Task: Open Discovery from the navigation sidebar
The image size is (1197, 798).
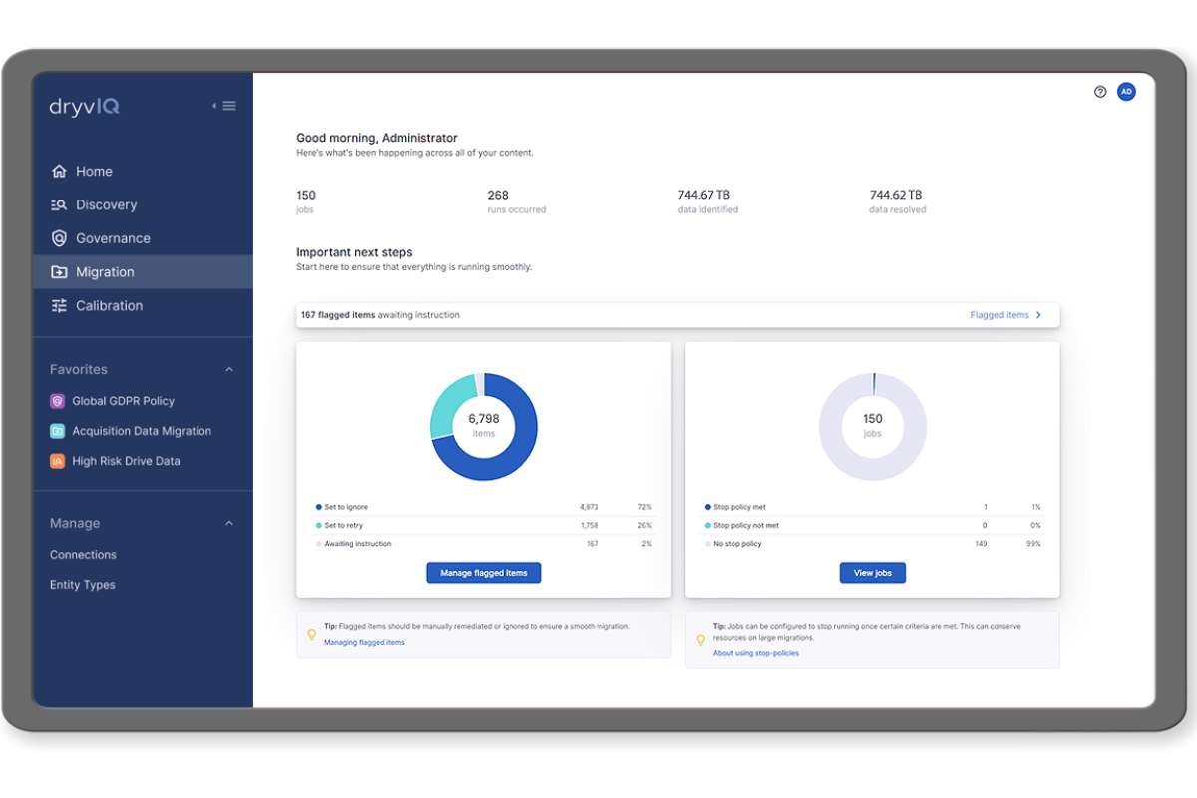Action: [60, 204]
